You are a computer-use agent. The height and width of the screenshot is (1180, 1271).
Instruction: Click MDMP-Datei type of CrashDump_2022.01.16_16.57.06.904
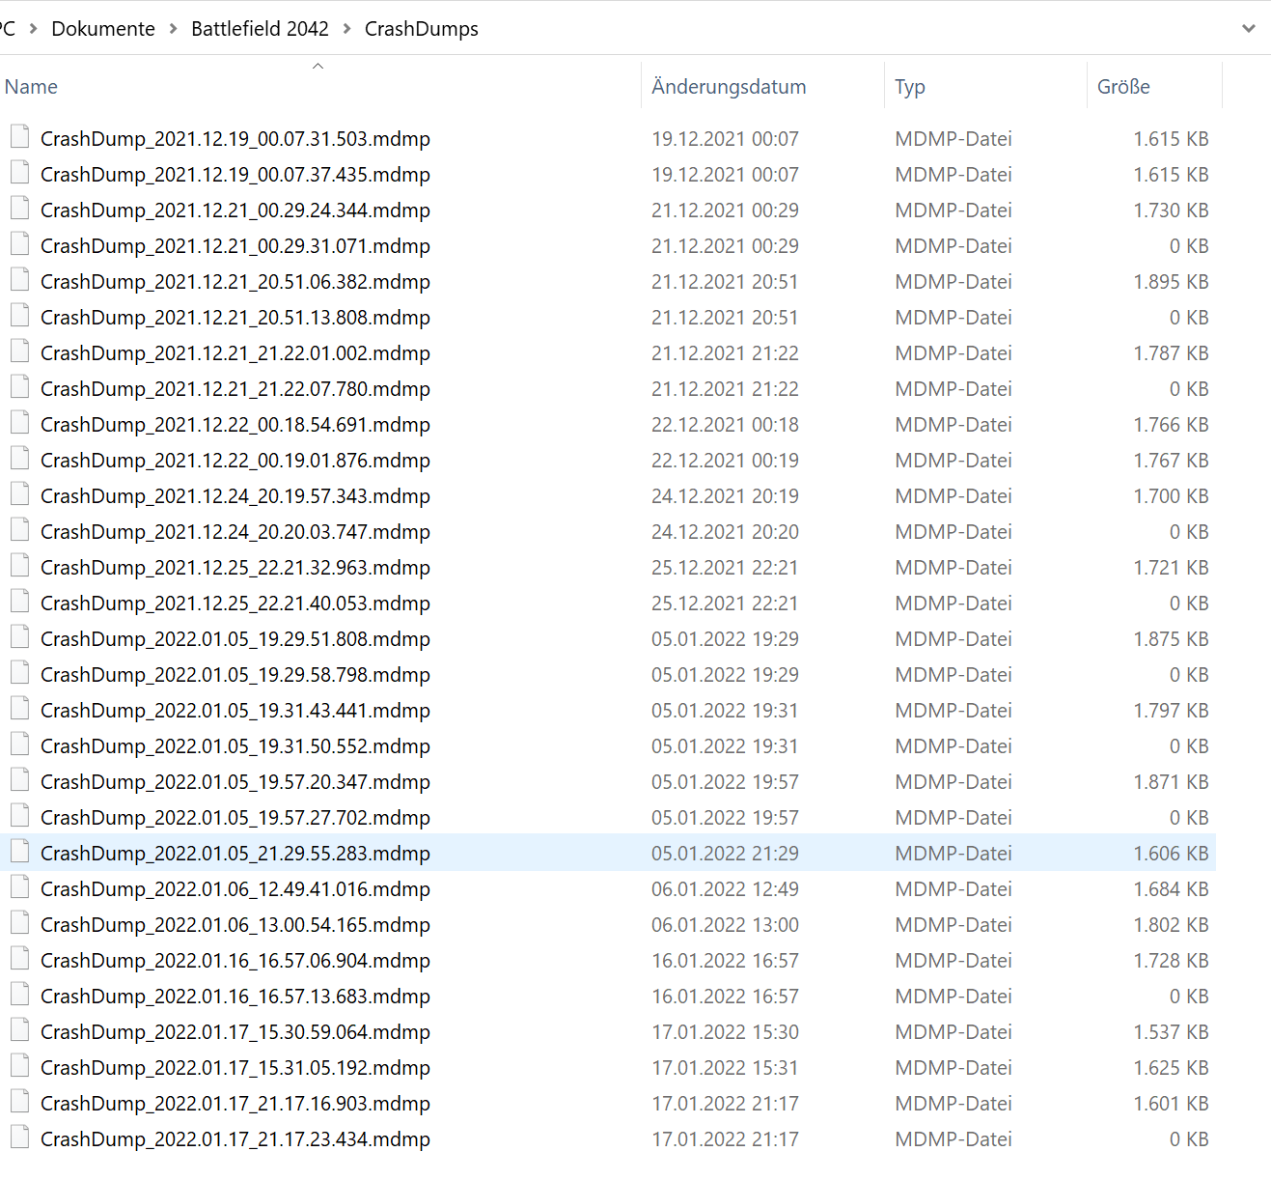tap(953, 960)
